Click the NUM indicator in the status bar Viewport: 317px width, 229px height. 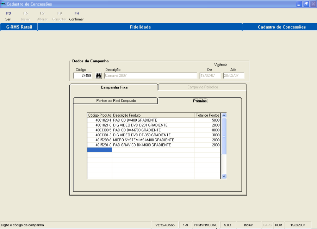pos(279,225)
